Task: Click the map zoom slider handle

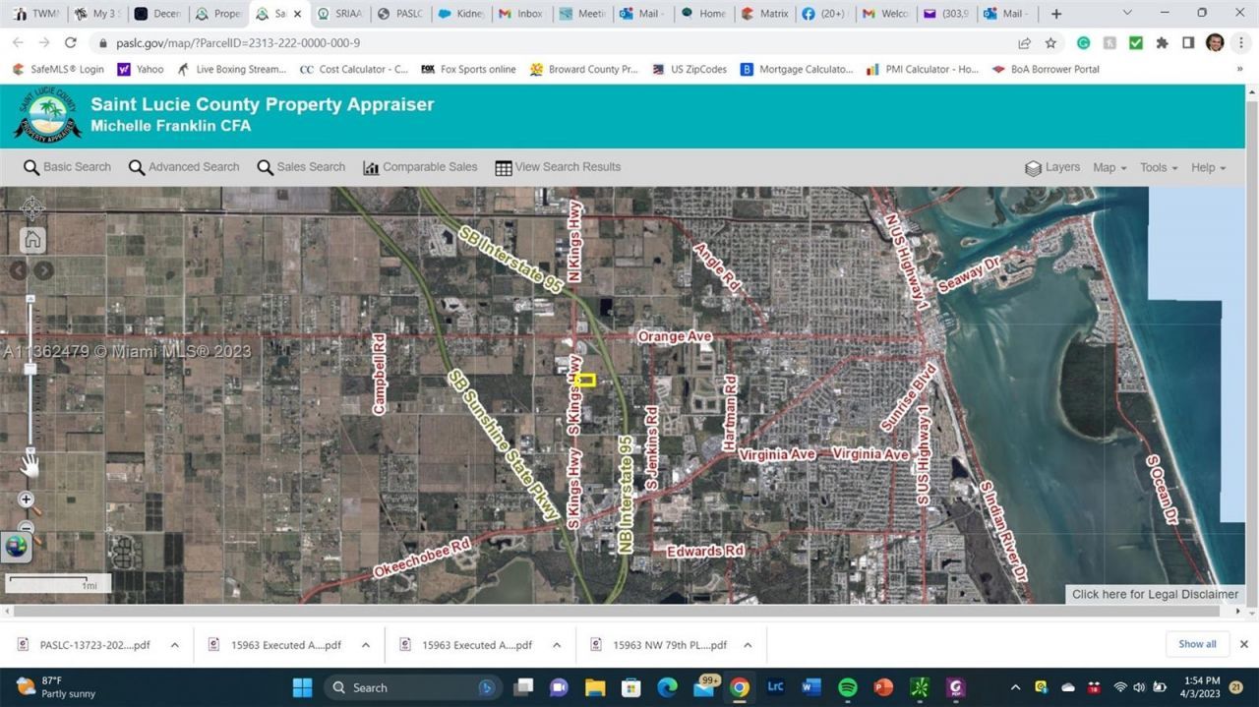Action: coord(30,369)
